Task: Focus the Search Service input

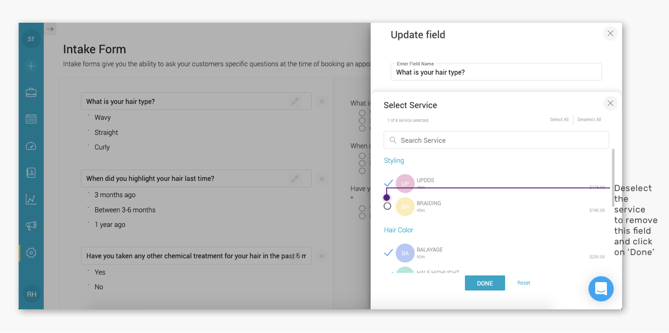Action: pyautogui.click(x=496, y=140)
